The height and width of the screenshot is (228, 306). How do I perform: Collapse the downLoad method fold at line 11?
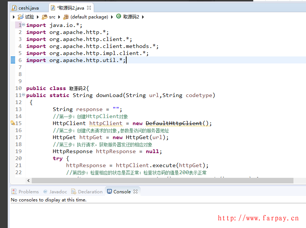(24, 95)
